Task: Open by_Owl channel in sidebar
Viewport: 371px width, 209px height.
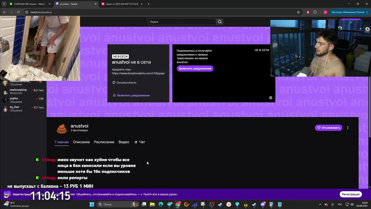Action: [x=23, y=109]
